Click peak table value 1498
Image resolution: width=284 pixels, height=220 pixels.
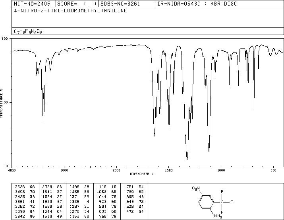[74, 187]
